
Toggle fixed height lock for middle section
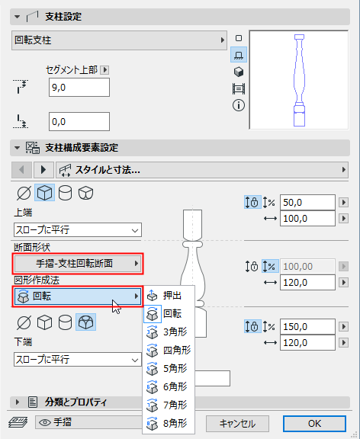[252, 266]
